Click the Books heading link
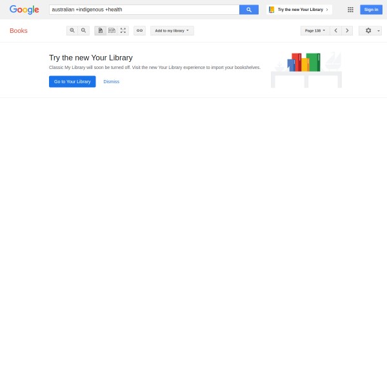387x387 pixels. [19, 30]
